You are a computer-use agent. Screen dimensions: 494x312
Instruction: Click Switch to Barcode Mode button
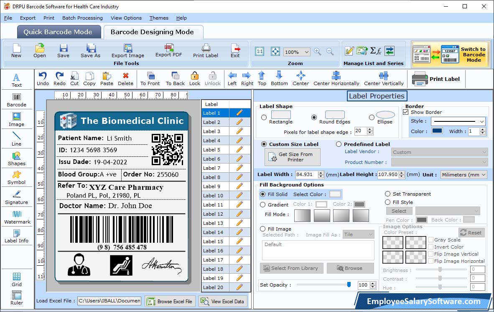point(451,54)
